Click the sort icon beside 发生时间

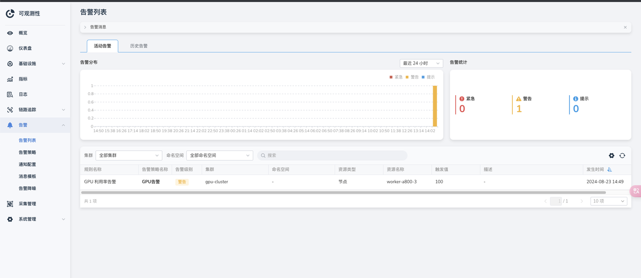(609, 170)
